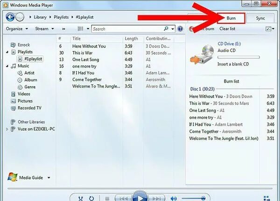
Task: Skip to the next track
Action: 156,198
